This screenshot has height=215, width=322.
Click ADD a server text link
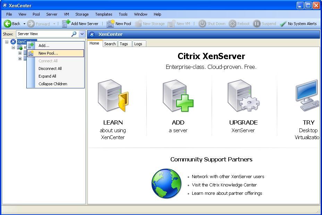[x=178, y=126]
